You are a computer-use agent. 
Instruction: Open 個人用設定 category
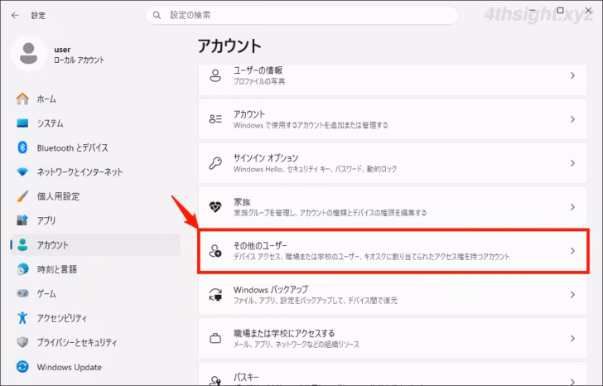[x=95, y=196]
